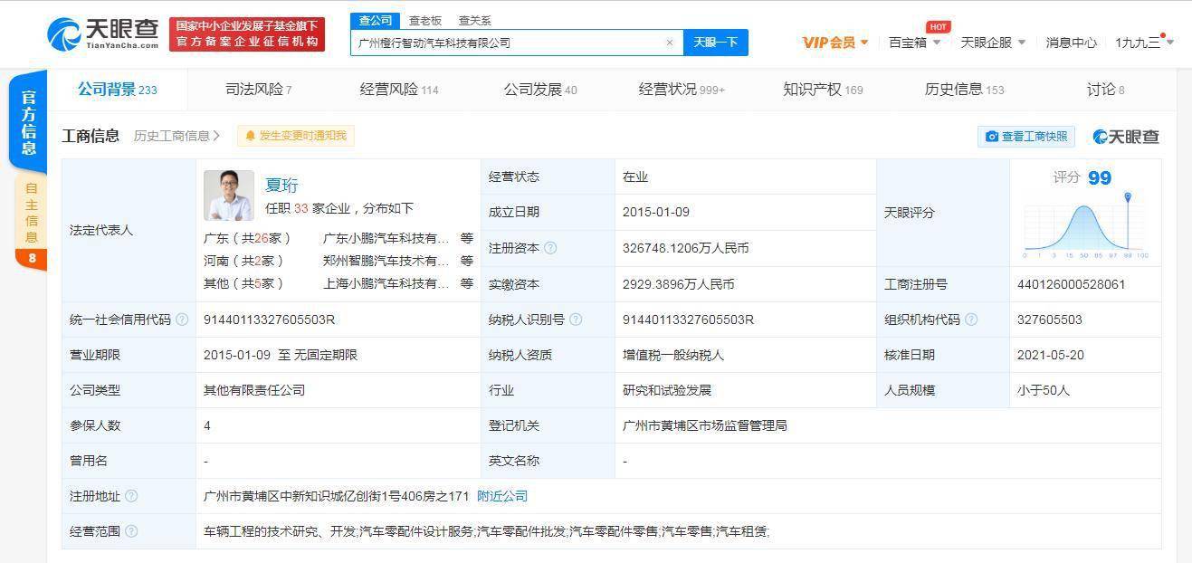Open the 天眼企服 dropdown menu
This screenshot has height=563, width=1192.
pyautogui.click(x=993, y=43)
